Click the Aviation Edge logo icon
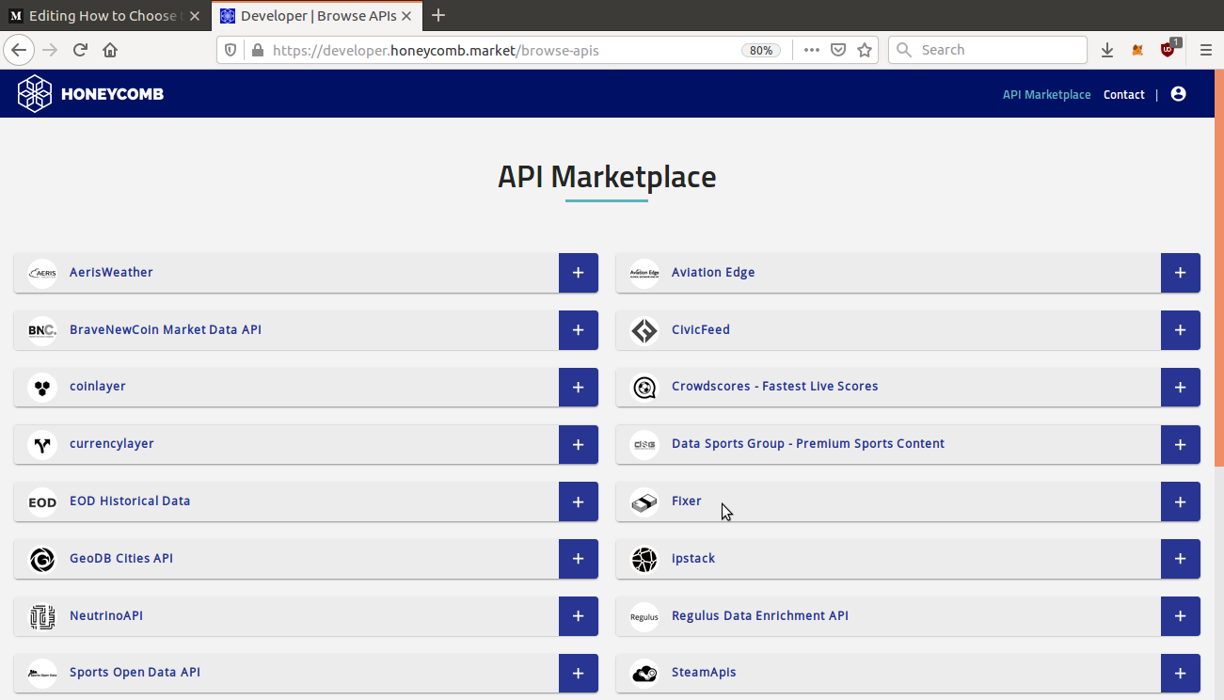 [x=644, y=274]
